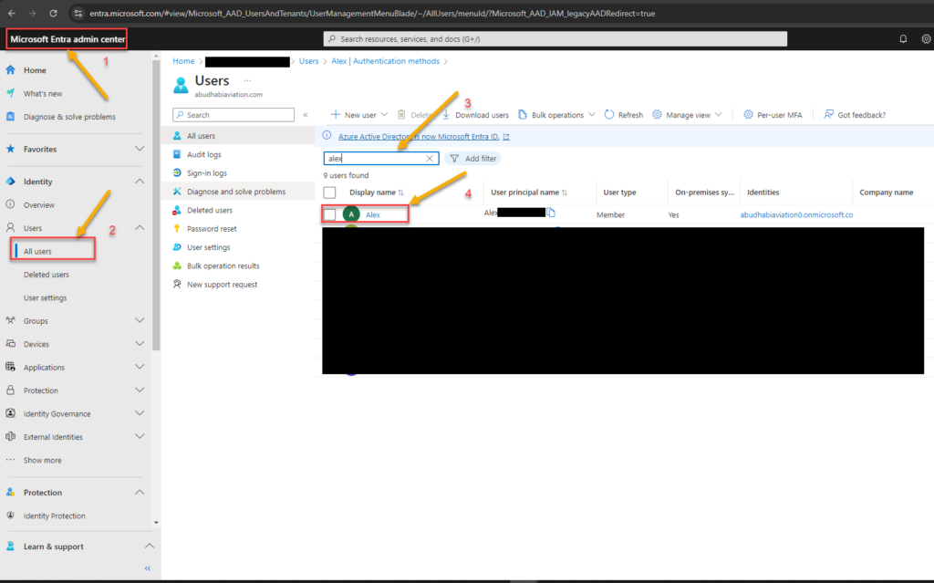Click the notifications bell icon
The image size is (934, 583).
point(903,38)
